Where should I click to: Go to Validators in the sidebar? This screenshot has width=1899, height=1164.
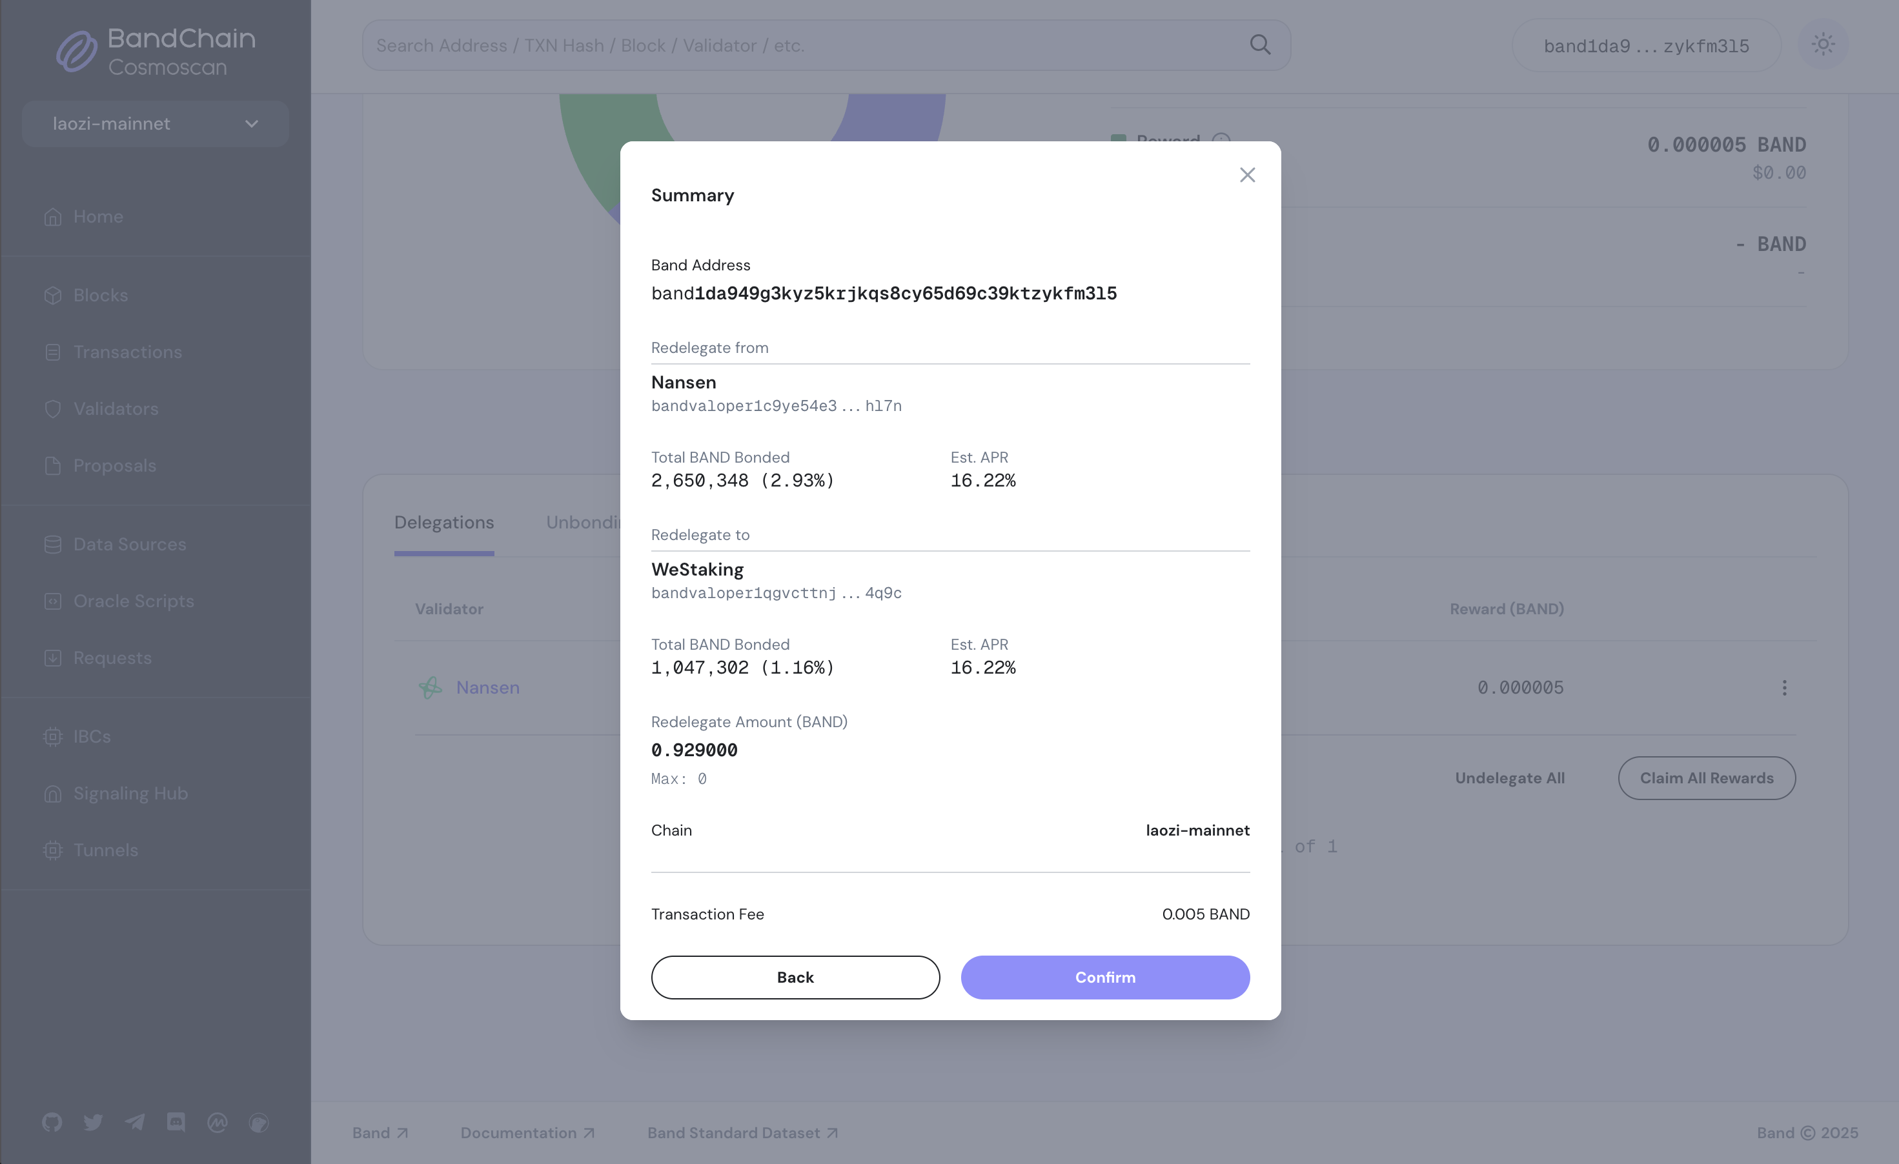[116, 409]
